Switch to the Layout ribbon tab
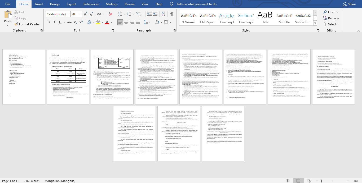The image size is (362, 183). pyautogui.click(x=72, y=4)
